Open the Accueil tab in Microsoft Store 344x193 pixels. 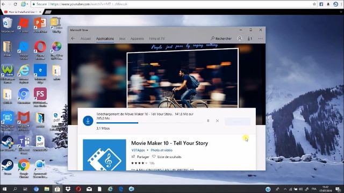85,39
